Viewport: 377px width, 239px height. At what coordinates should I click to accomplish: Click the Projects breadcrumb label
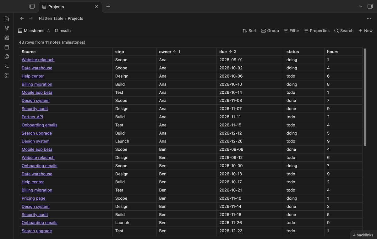click(75, 18)
